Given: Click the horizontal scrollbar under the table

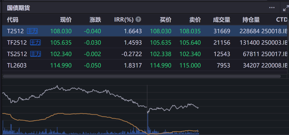Looking at the screenshot, I should click(142, 76).
